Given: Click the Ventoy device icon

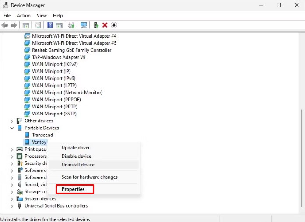Looking at the screenshot, I should click(27, 142).
